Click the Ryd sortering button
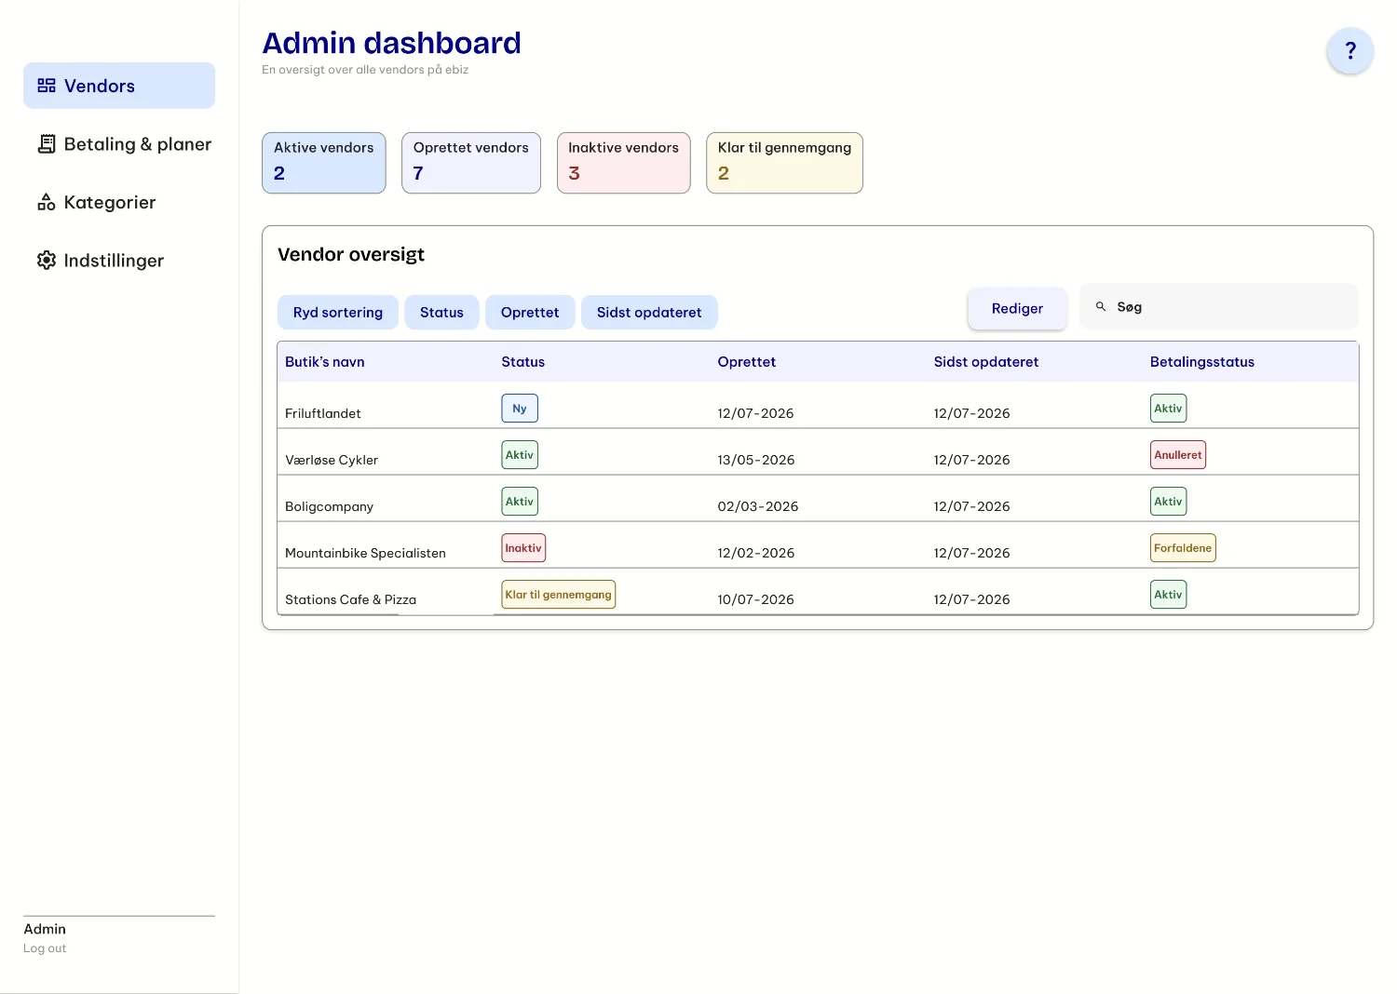 point(338,313)
